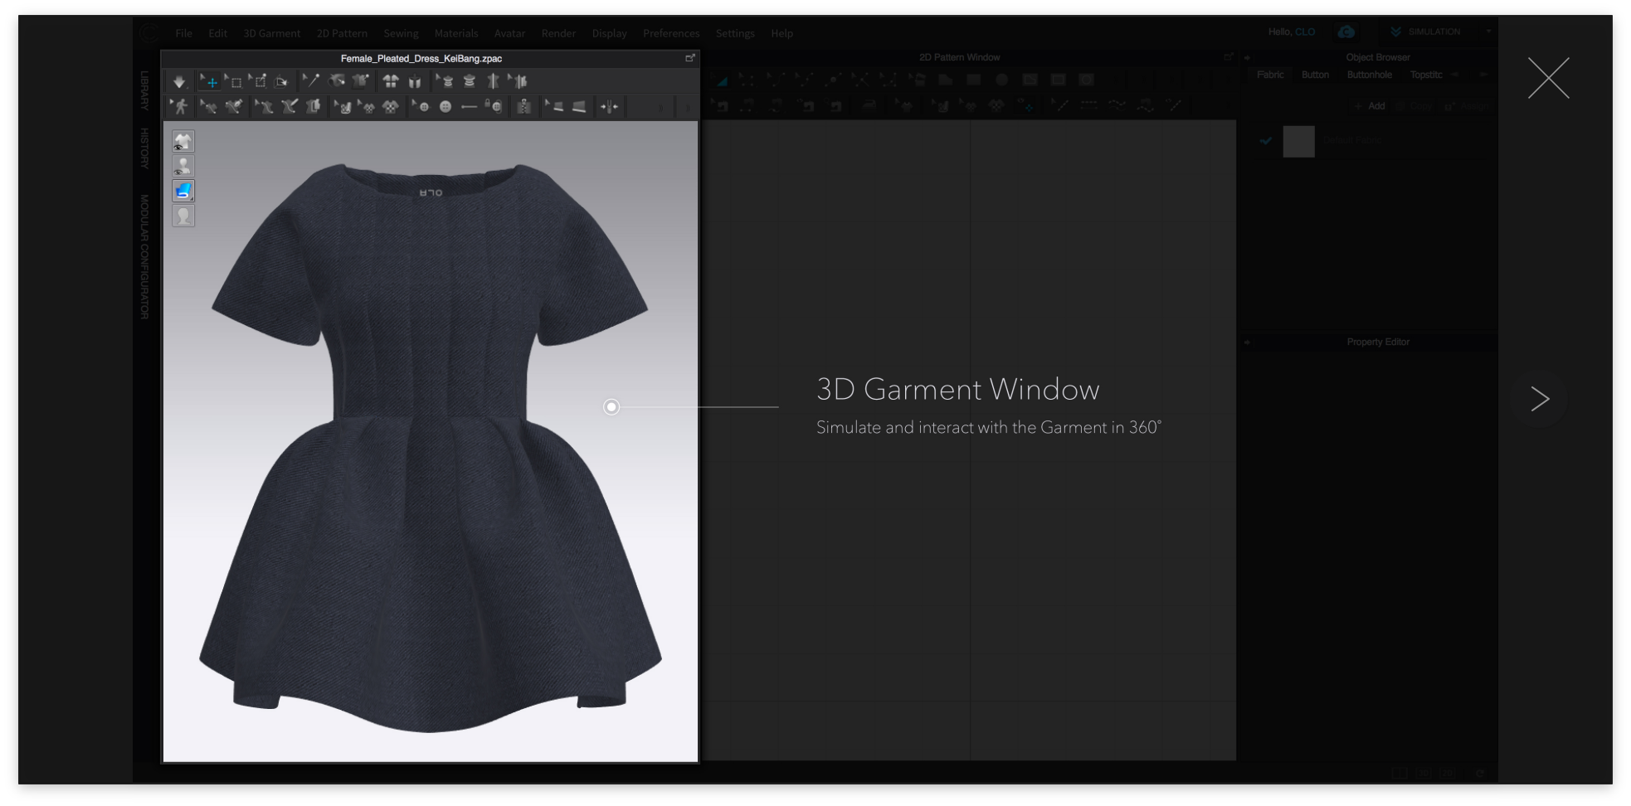Image resolution: width=1631 pixels, height=806 pixels.
Task: Open the Sewing menu
Action: point(401,33)
